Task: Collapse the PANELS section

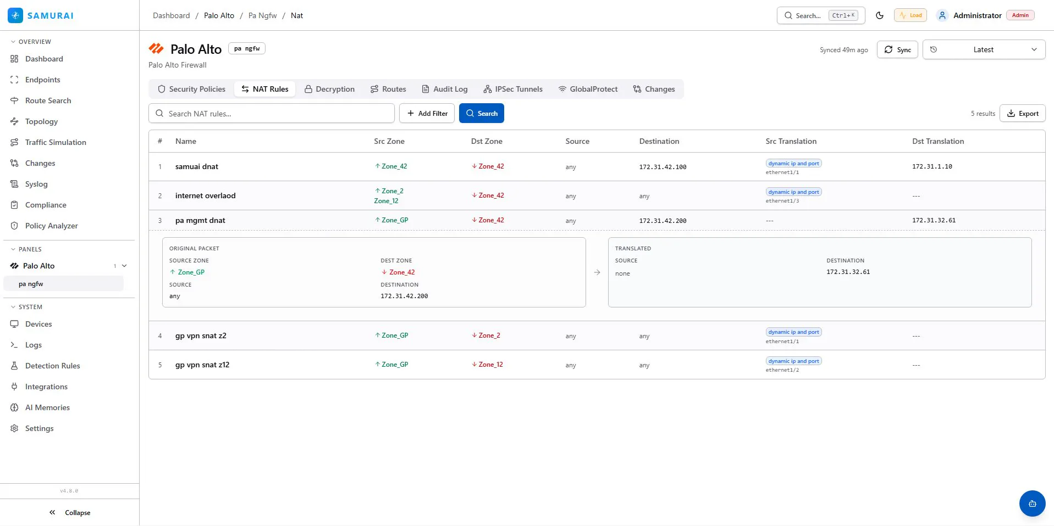Action: click(26, 249)
